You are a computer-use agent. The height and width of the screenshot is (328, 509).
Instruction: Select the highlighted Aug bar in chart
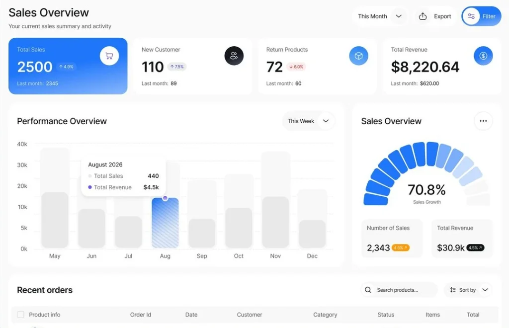pos(165,223)
